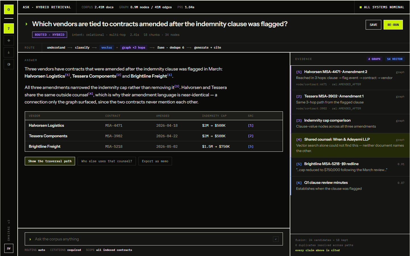Change Scope all indexed contracts setting
This screenshot has width=410, height=256.
[109, 250]
